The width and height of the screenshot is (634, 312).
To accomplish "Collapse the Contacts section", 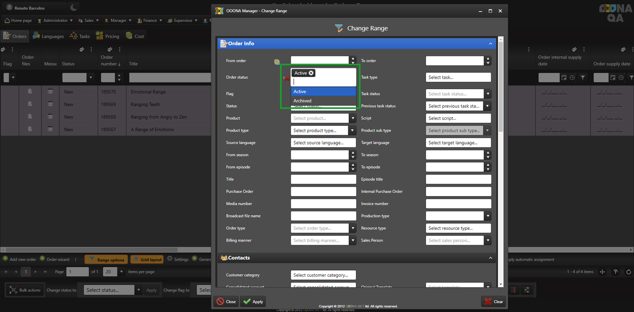I will pos(490,258).
